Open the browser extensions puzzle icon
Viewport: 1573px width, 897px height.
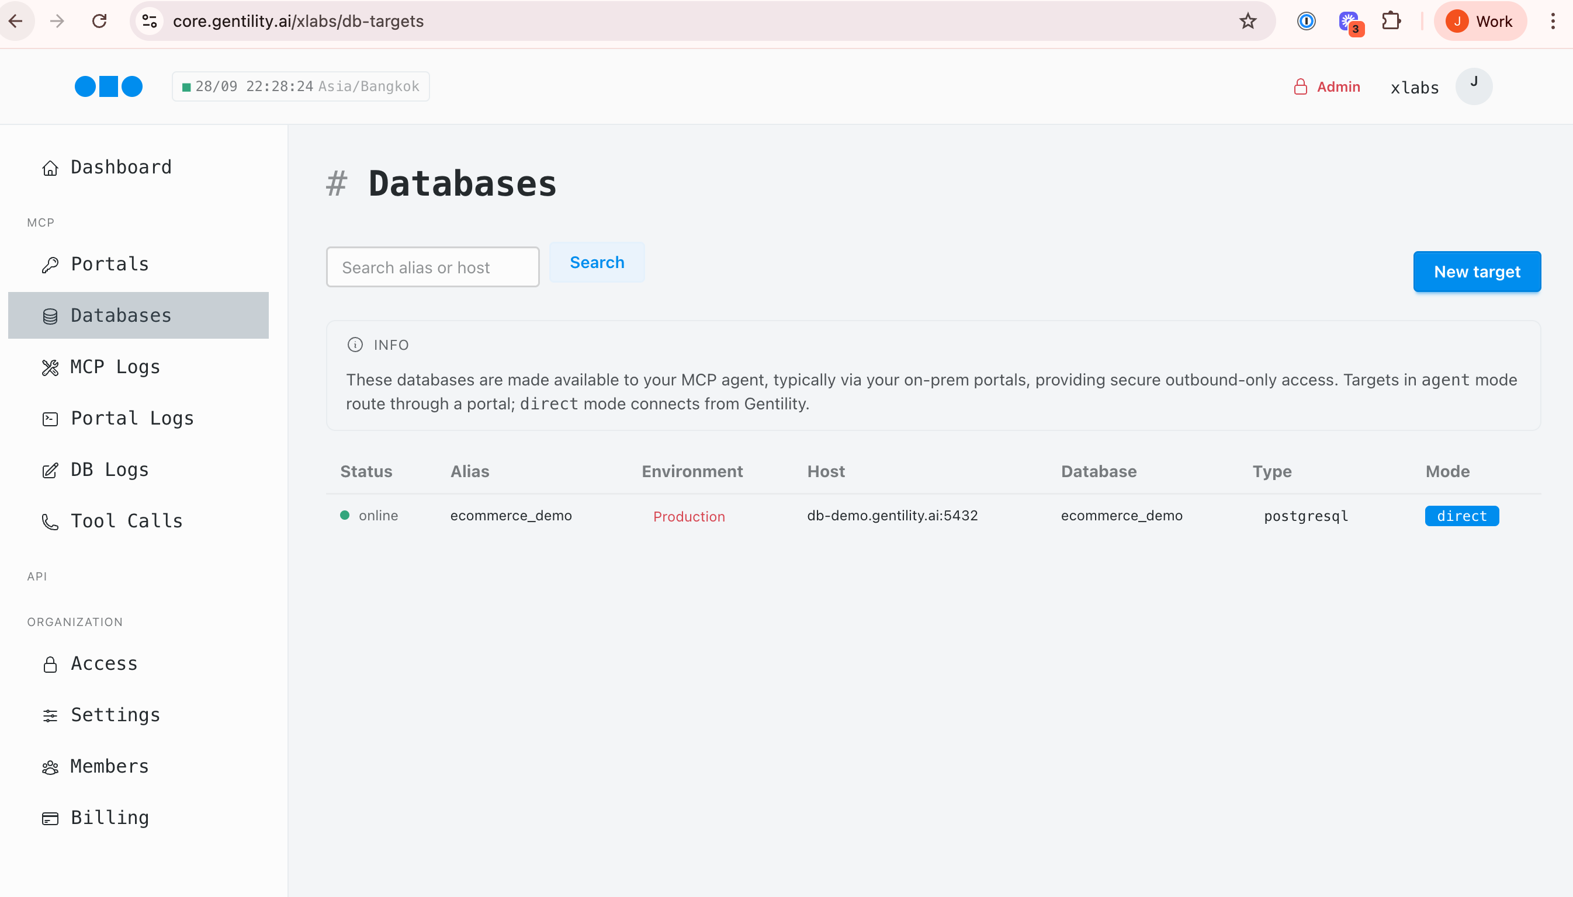pyautogui.click(x=1391, y=20)
